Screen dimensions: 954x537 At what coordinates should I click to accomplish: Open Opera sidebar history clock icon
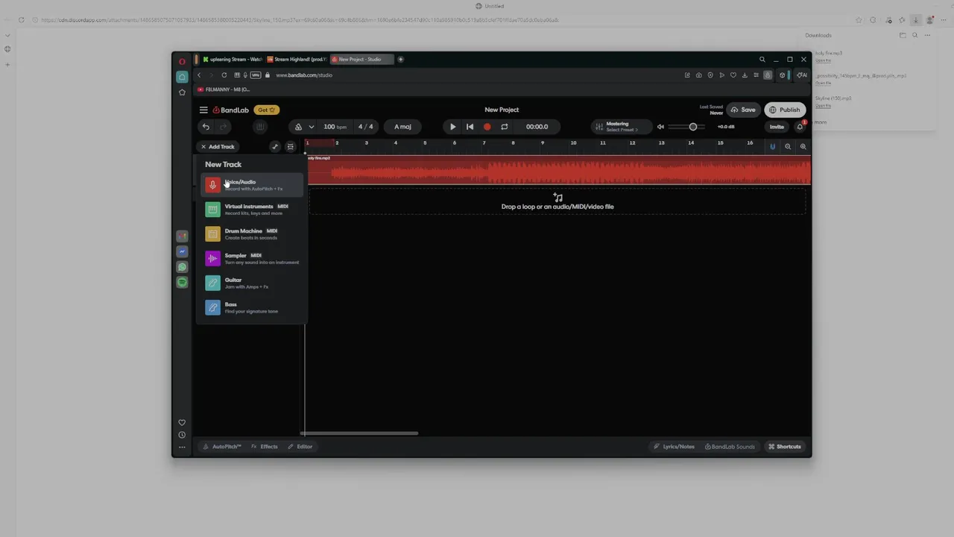point(182,435)
